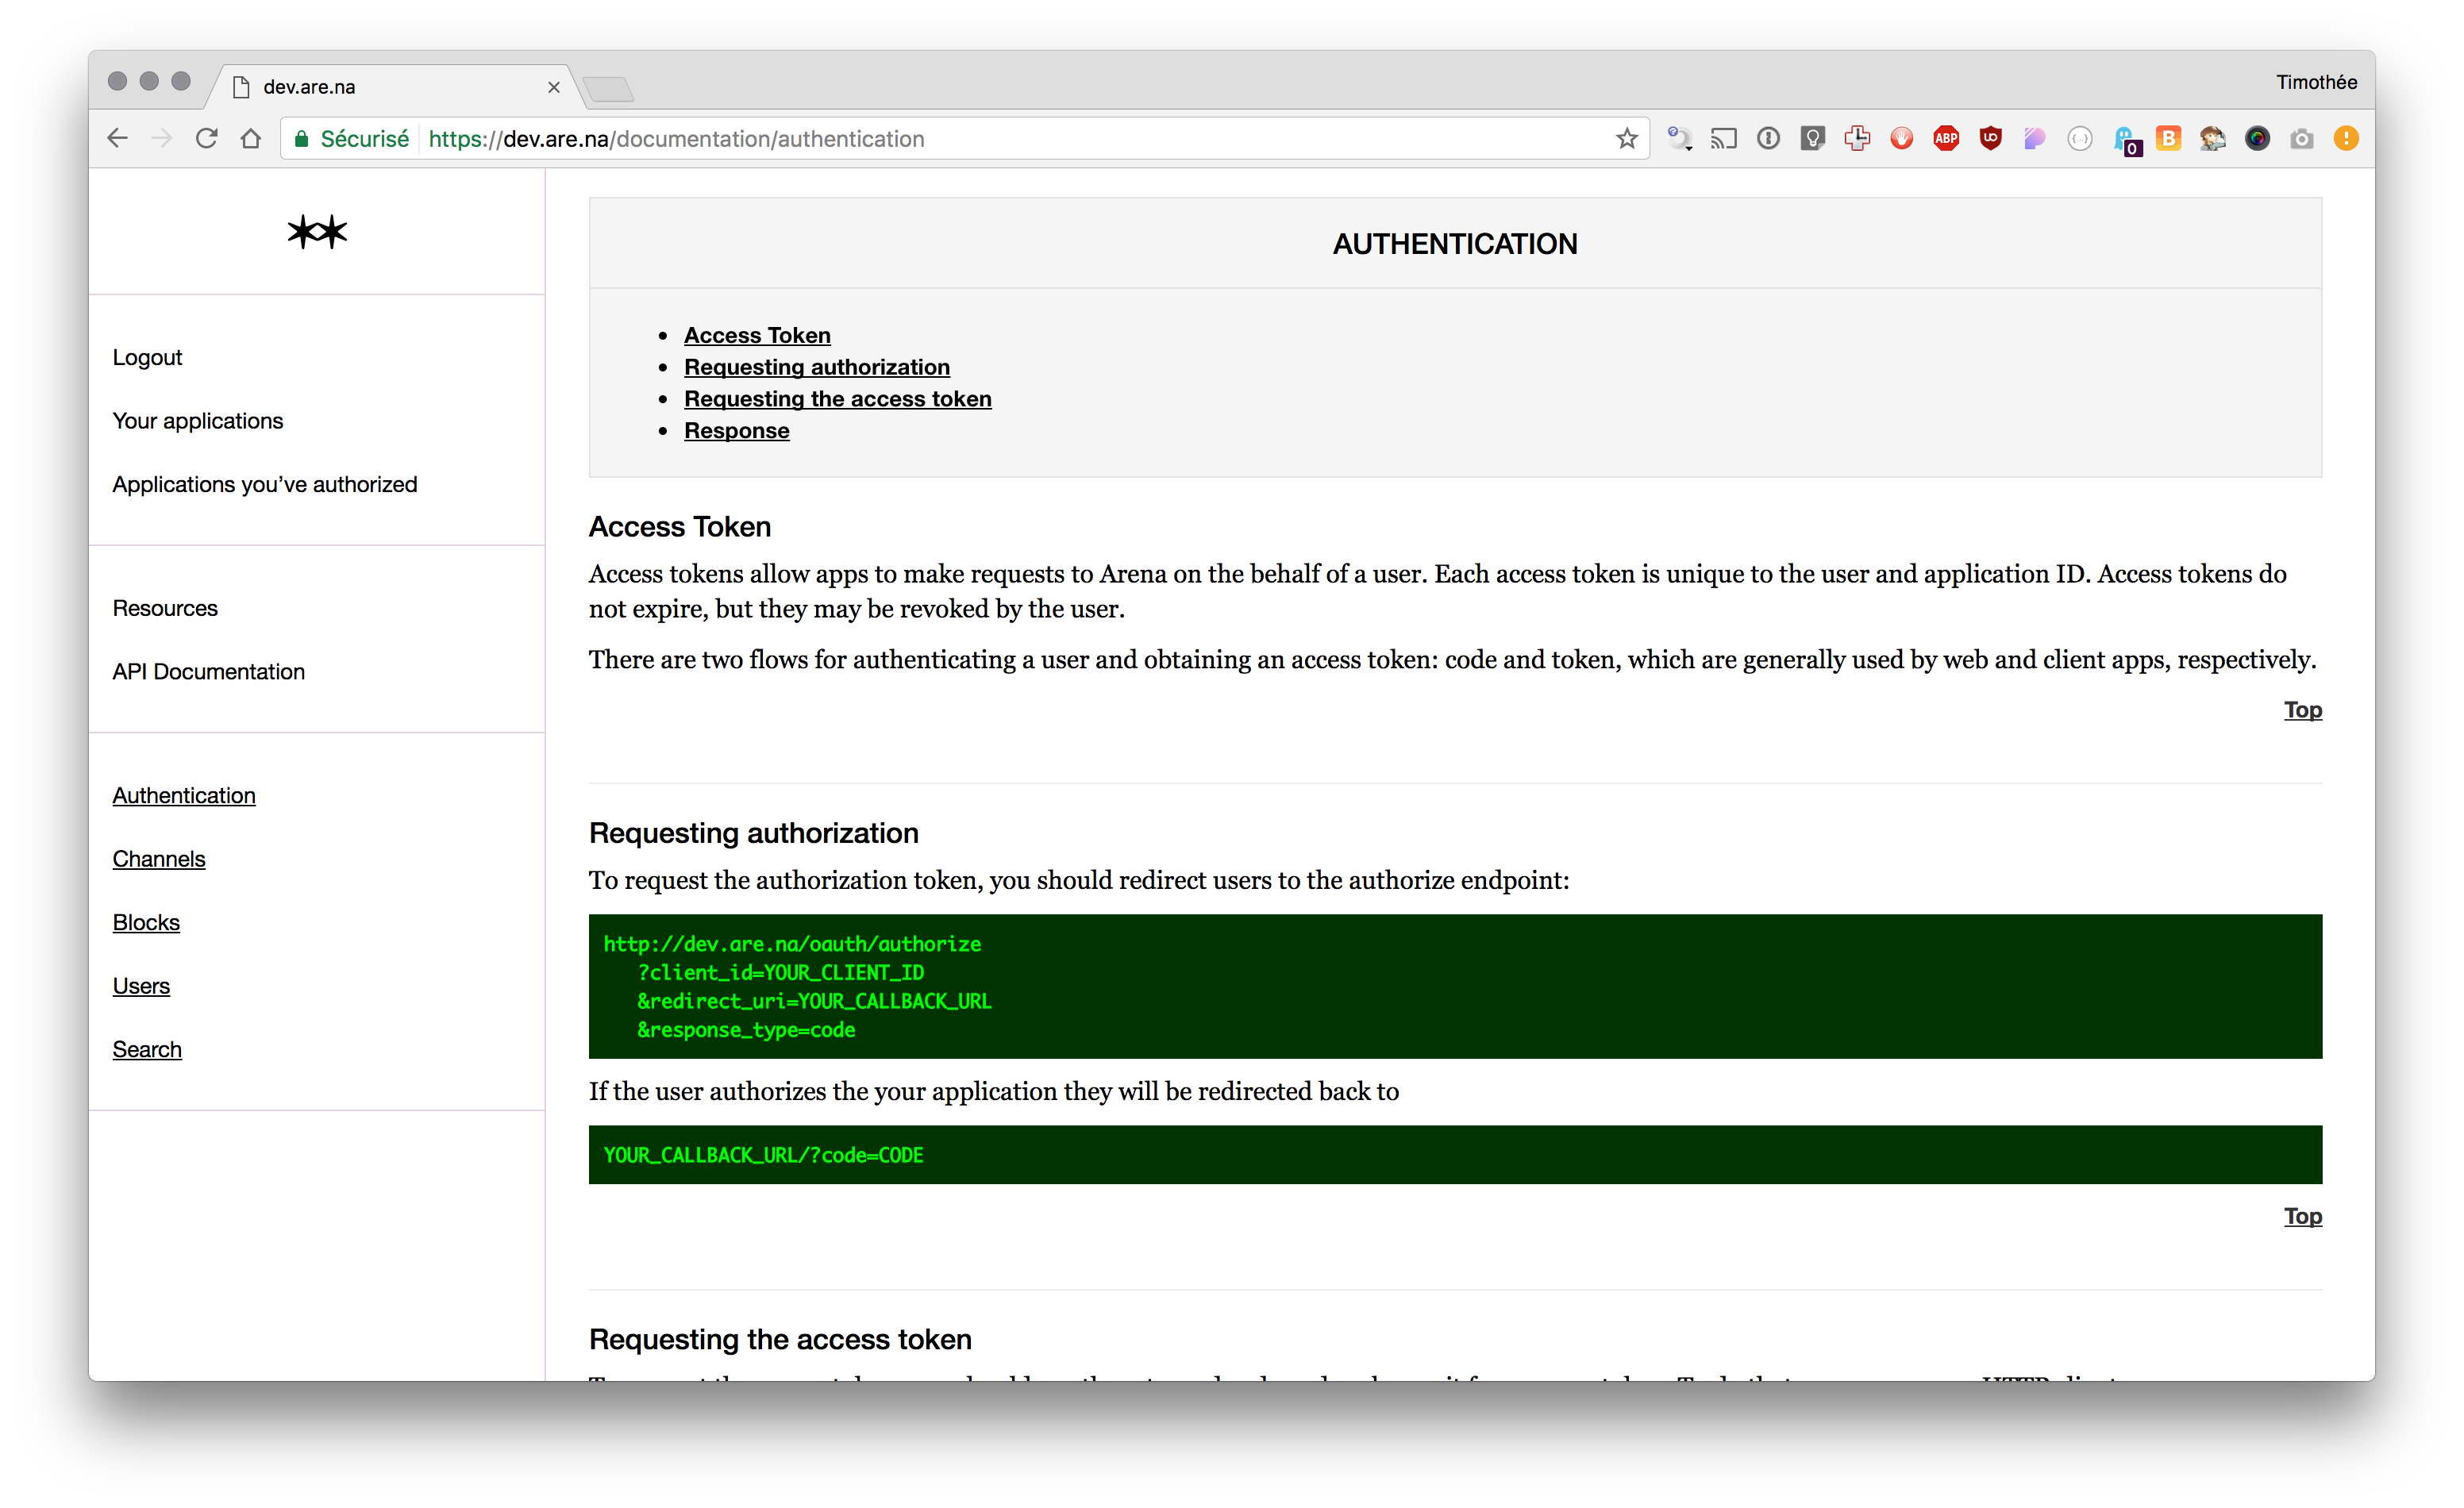Screen dimensions: 2464x1508
Task: Open Applications you've authorized
Action: click(265, 484)
